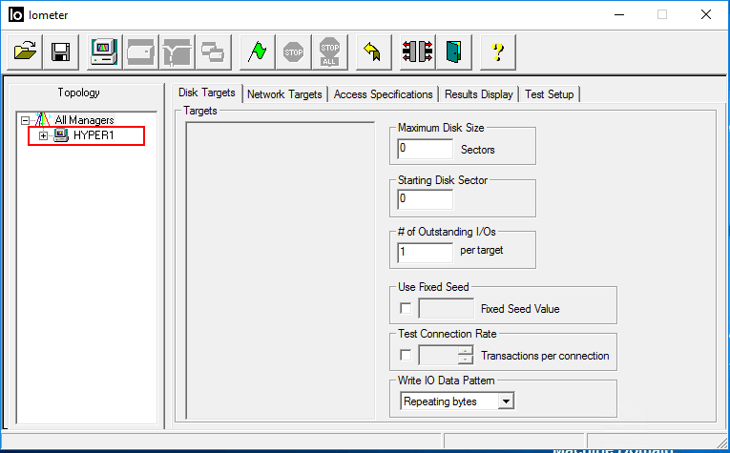Click the Iometer title bar logo

tap(16, 15)
